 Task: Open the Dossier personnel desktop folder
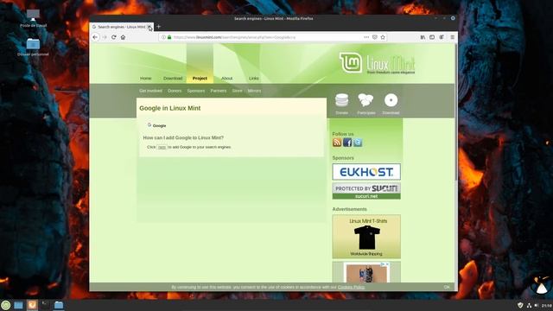(x=33, y=48)
